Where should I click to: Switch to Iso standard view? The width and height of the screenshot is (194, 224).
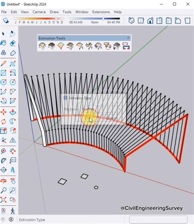click(132, 20)
